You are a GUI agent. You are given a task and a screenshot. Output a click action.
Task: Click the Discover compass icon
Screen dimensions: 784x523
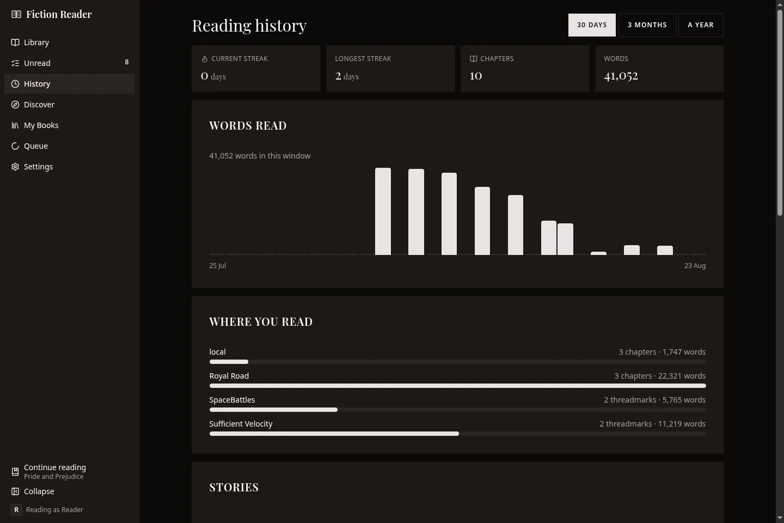tap(15, 105)
